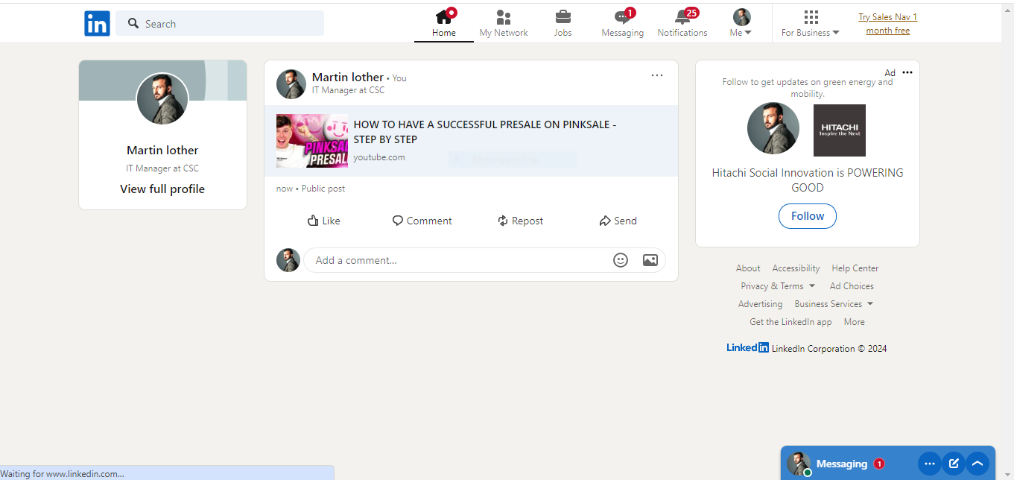Viewport: 1014px width, 480px height.
Task: Repost the post
Action: pyautogui.click(x=521, y=221)
